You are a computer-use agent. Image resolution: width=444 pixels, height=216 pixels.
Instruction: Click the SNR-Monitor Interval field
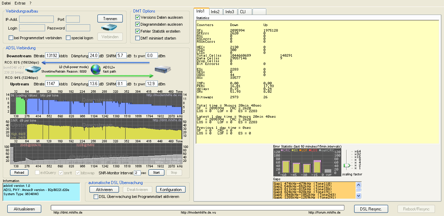click(137, 173)
